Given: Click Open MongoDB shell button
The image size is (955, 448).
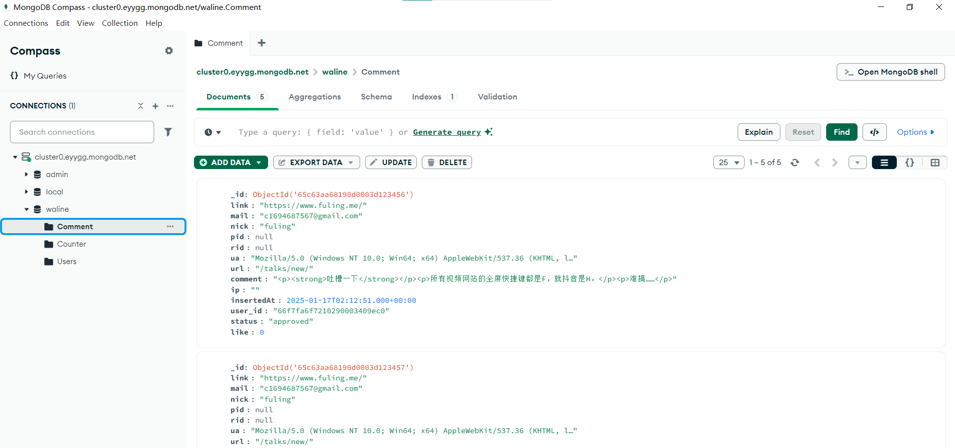Looking at the screenshot, I should click(891, 72).
